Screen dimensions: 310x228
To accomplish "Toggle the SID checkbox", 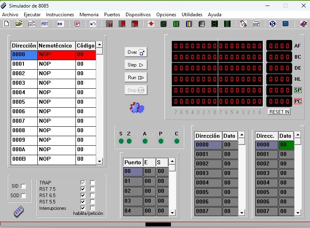I will pos(23,186).
